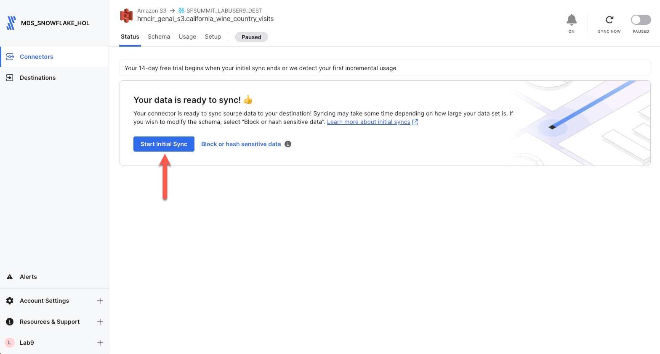Click Block or hash sensitive data link
660x354 pixels.
pyautogui.click(x=241, y=144)
